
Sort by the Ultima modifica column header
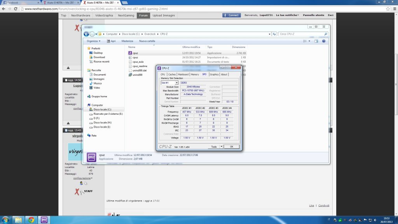pos(191,47)
